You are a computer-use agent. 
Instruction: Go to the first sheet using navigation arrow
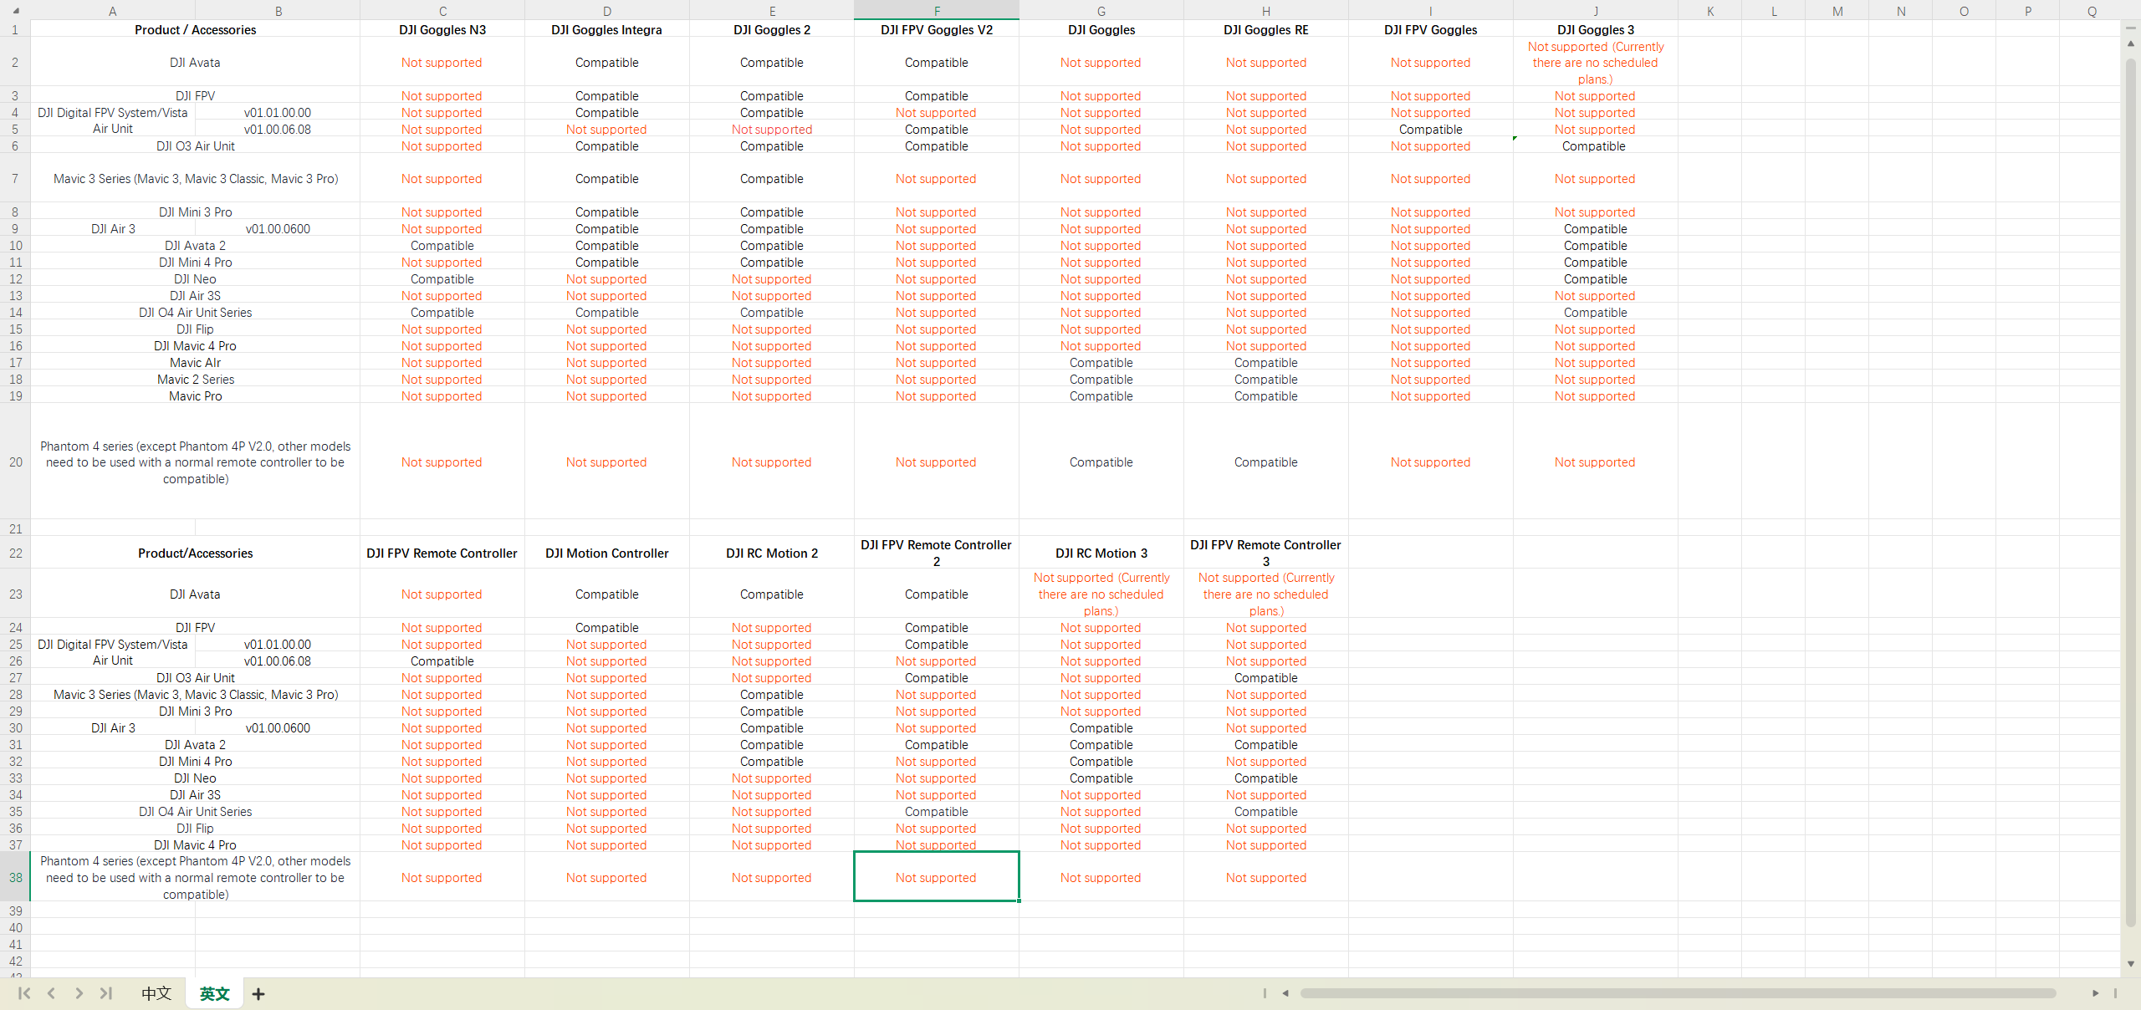[23, 993]
